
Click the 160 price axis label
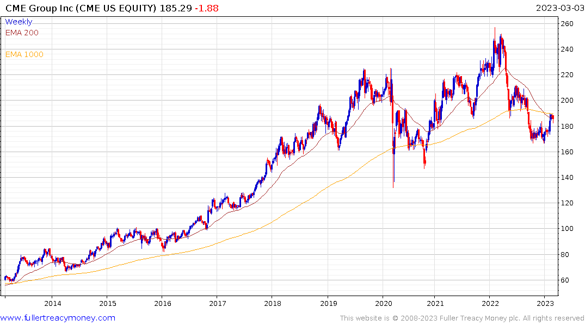tap(567, 152)
